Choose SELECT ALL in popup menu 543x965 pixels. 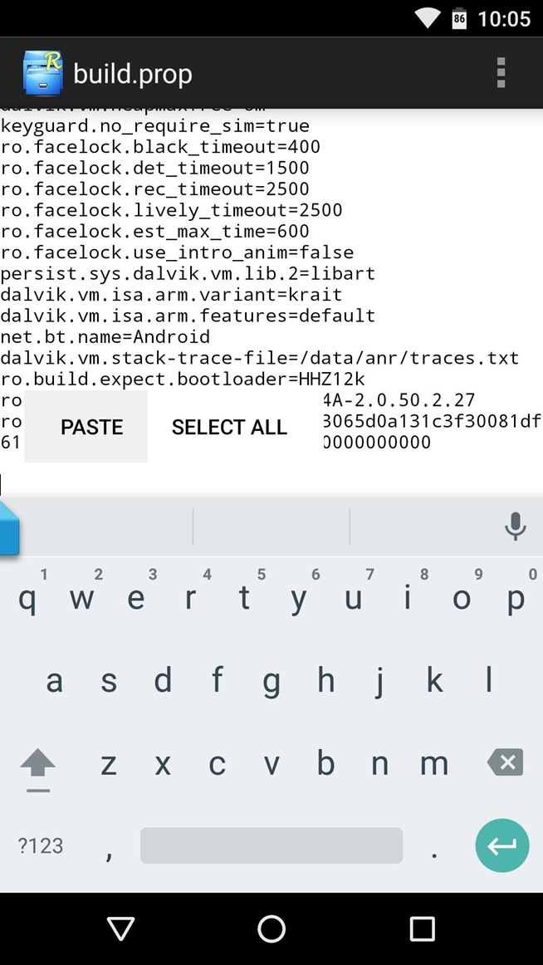[229, 427]
